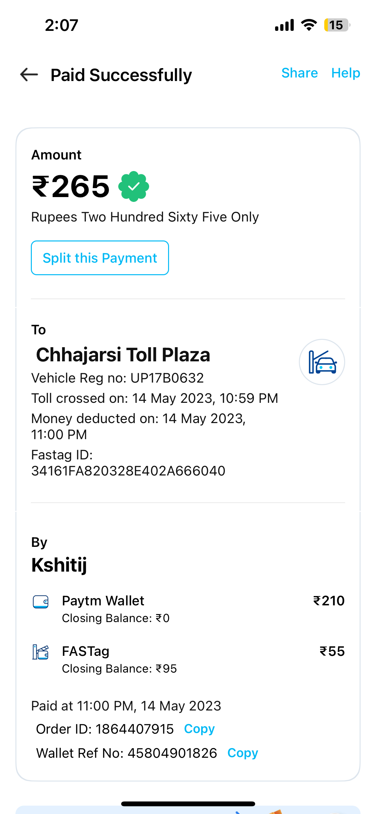Tap the FASTag ₹55 amount
This screenshot has height=814, width=376.
click(332, 651)
